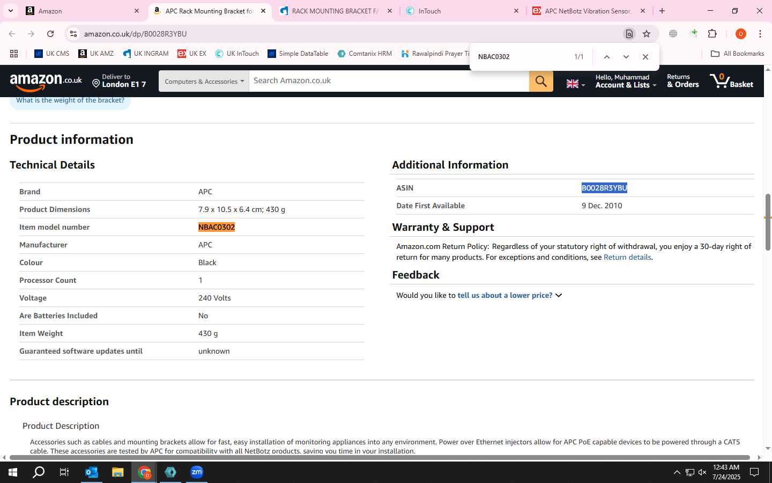772x483 pixels.
Task: Open UK InTouch bookmark
Action: (236, 54)
